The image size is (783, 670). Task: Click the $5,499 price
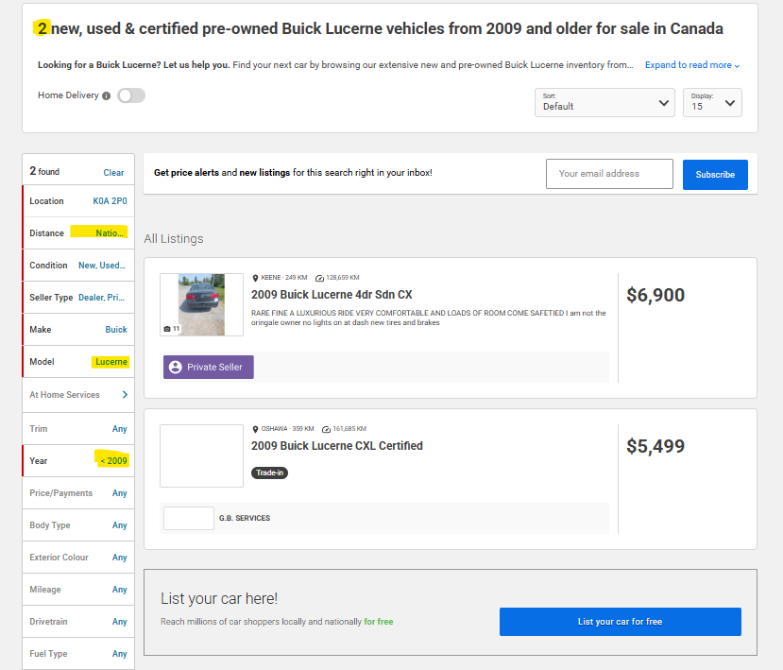click(x=655, y=446)
